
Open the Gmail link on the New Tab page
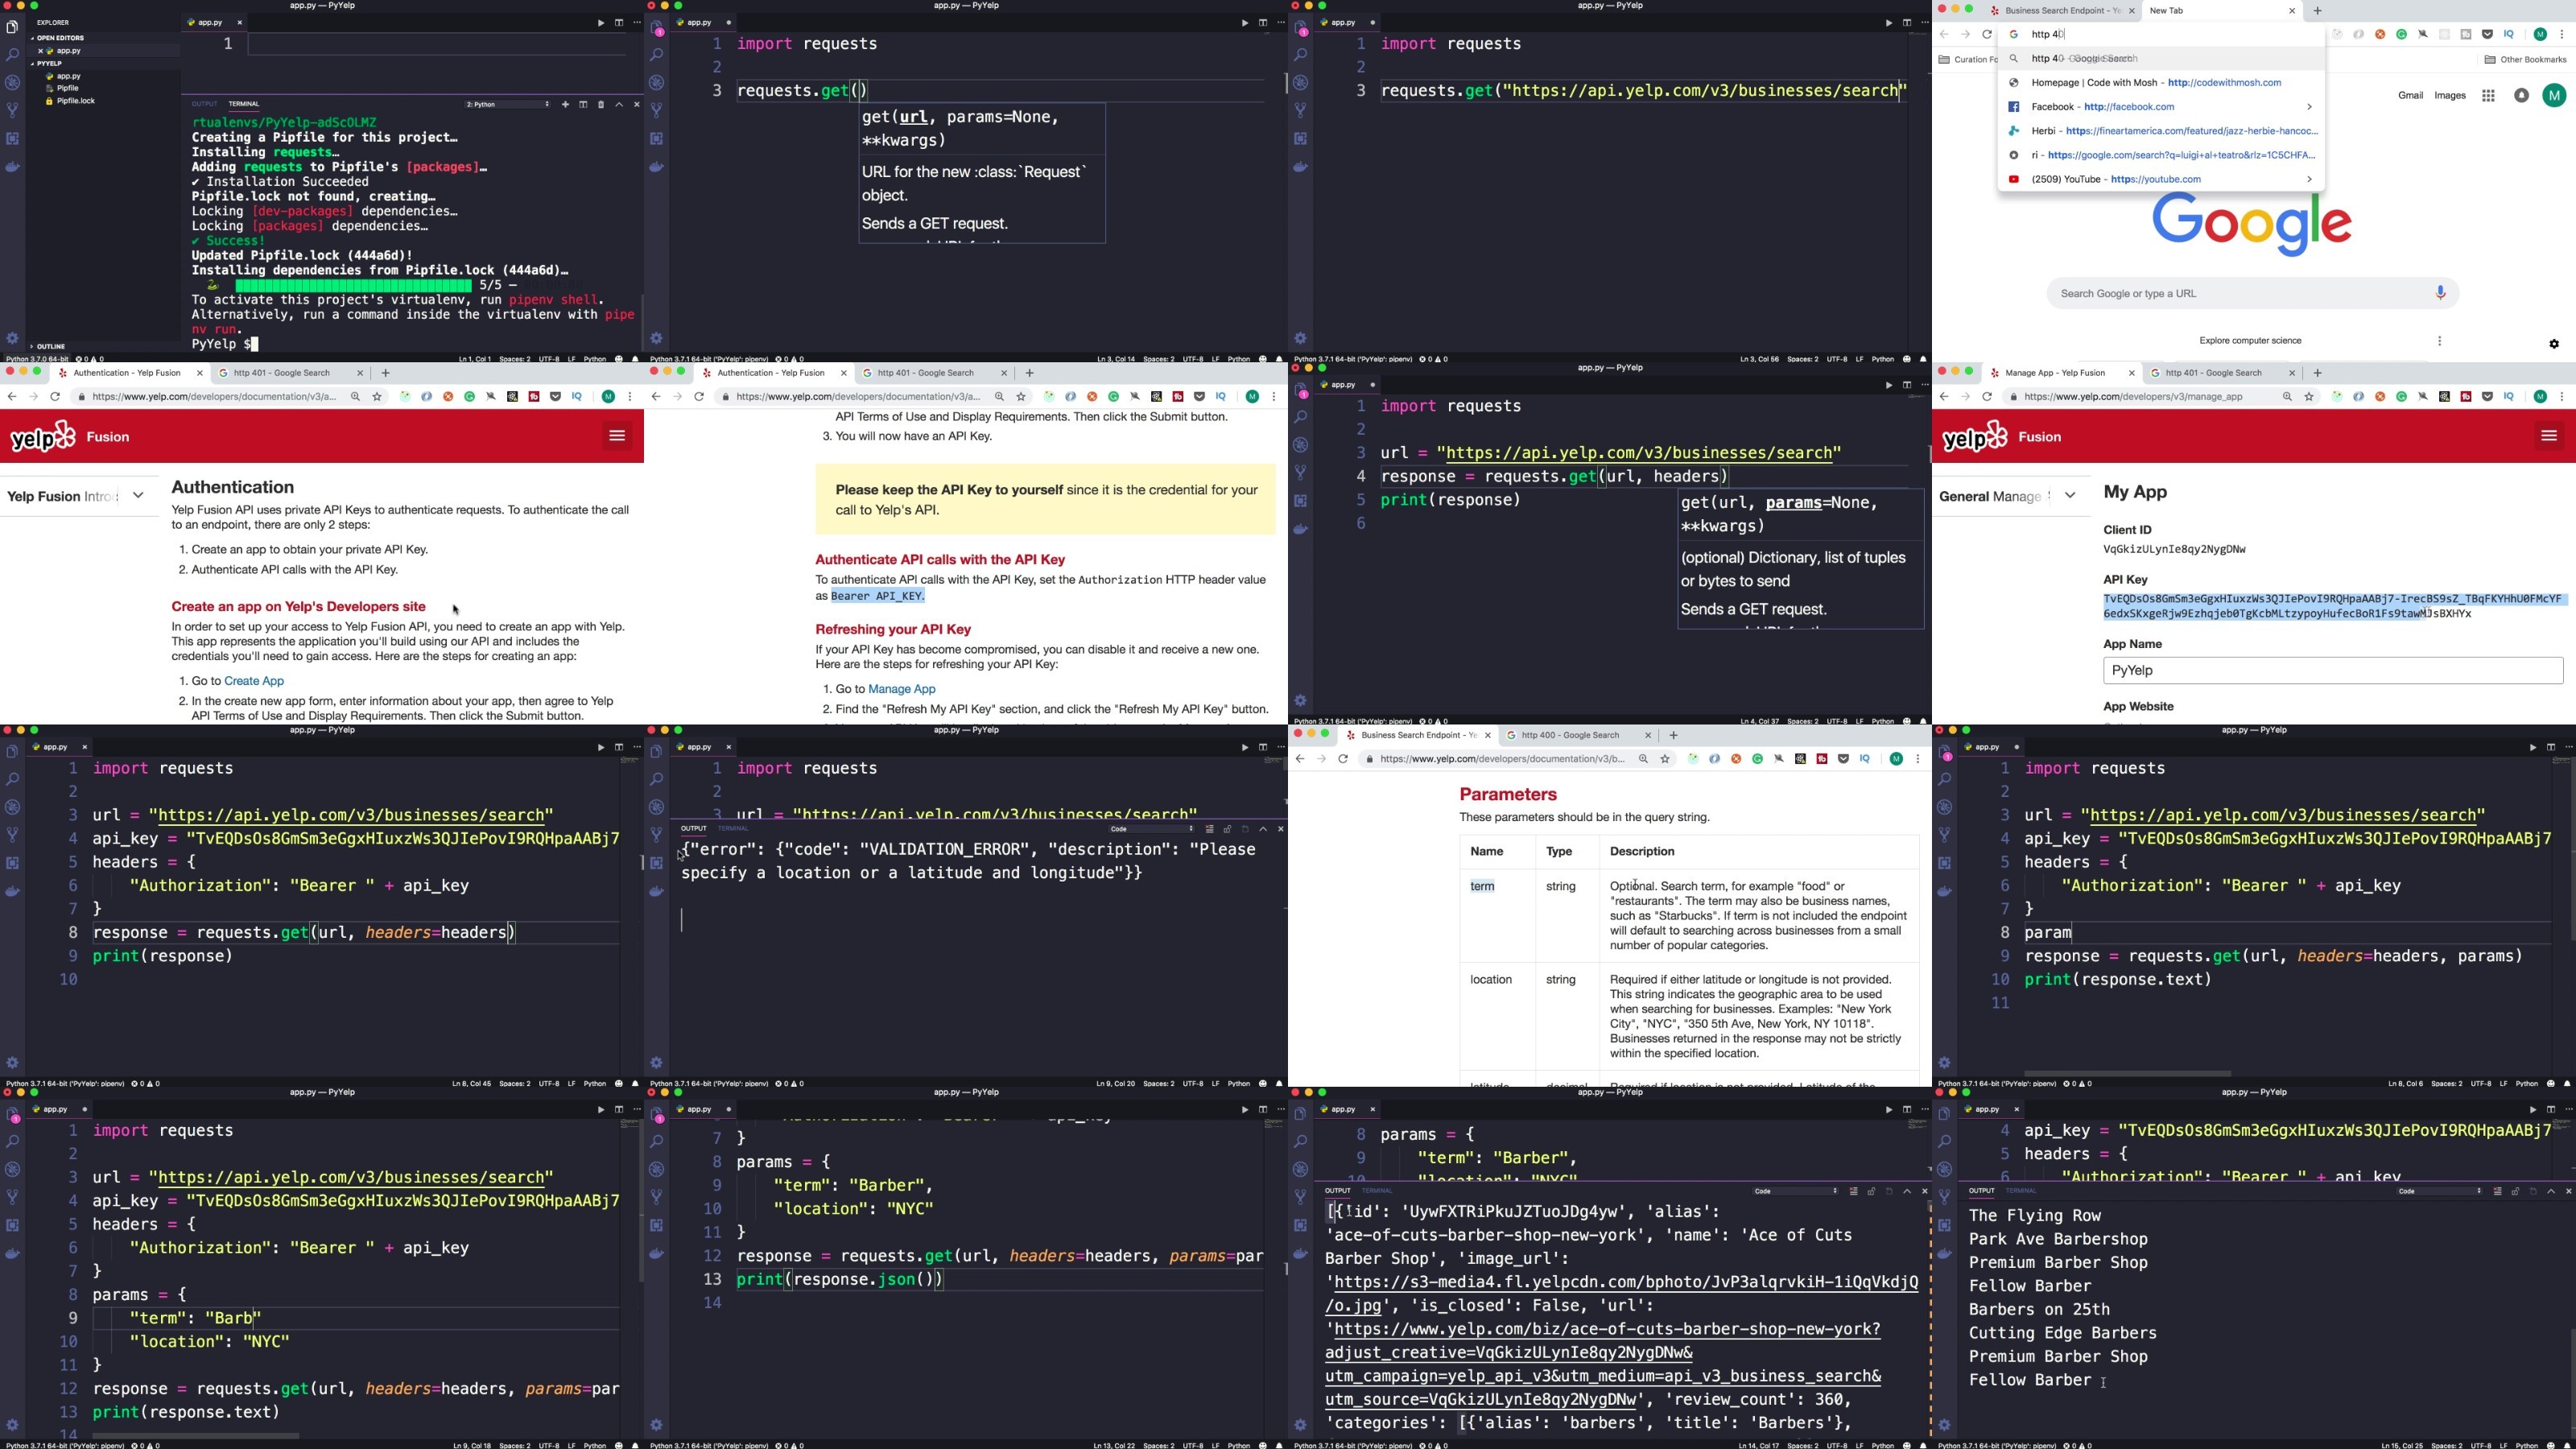tap(2410, 96)
